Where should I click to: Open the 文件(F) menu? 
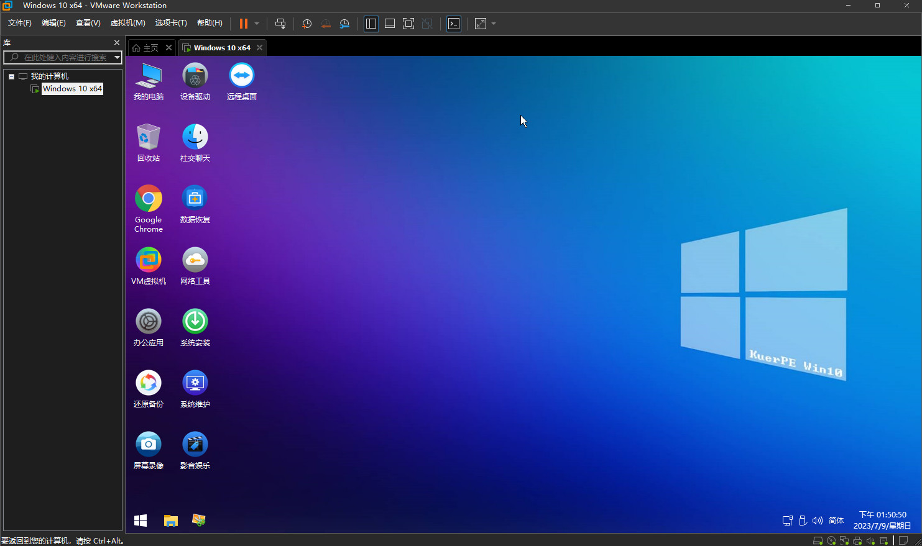(19, 23)
